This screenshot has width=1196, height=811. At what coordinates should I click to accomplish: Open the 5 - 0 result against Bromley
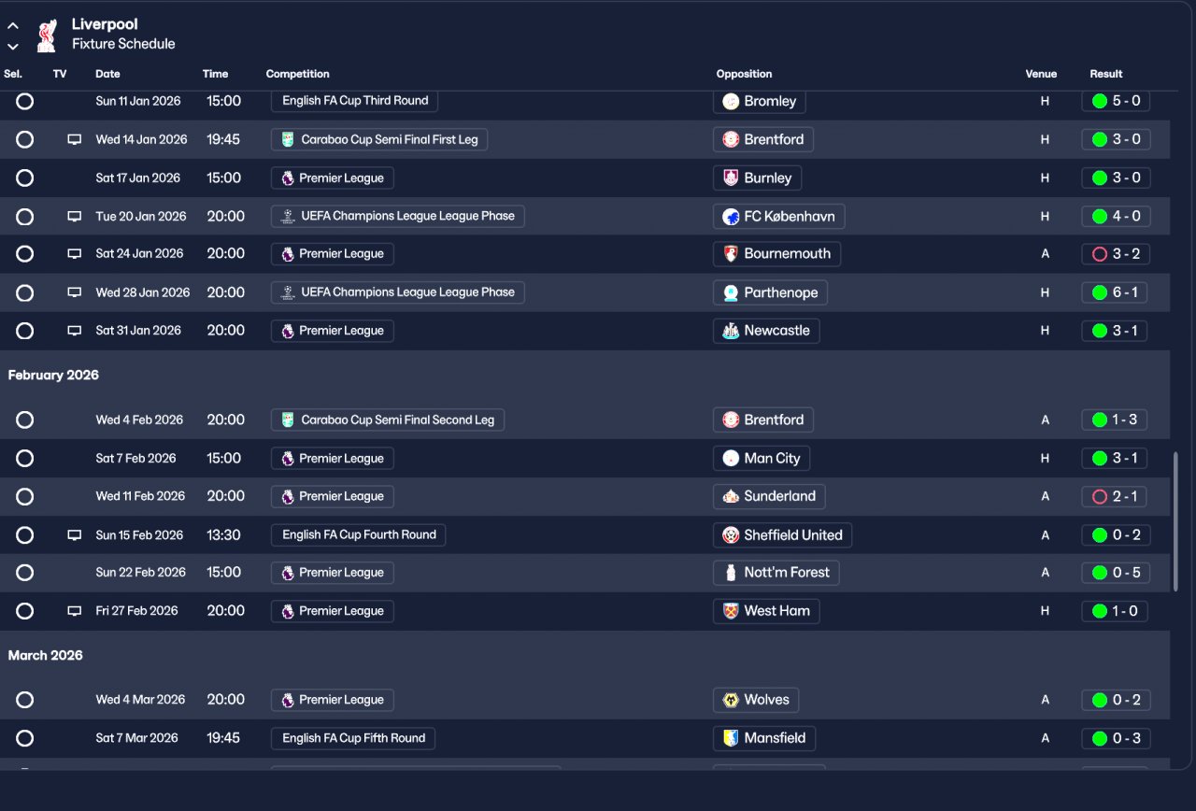click(x=1116, y=101)
